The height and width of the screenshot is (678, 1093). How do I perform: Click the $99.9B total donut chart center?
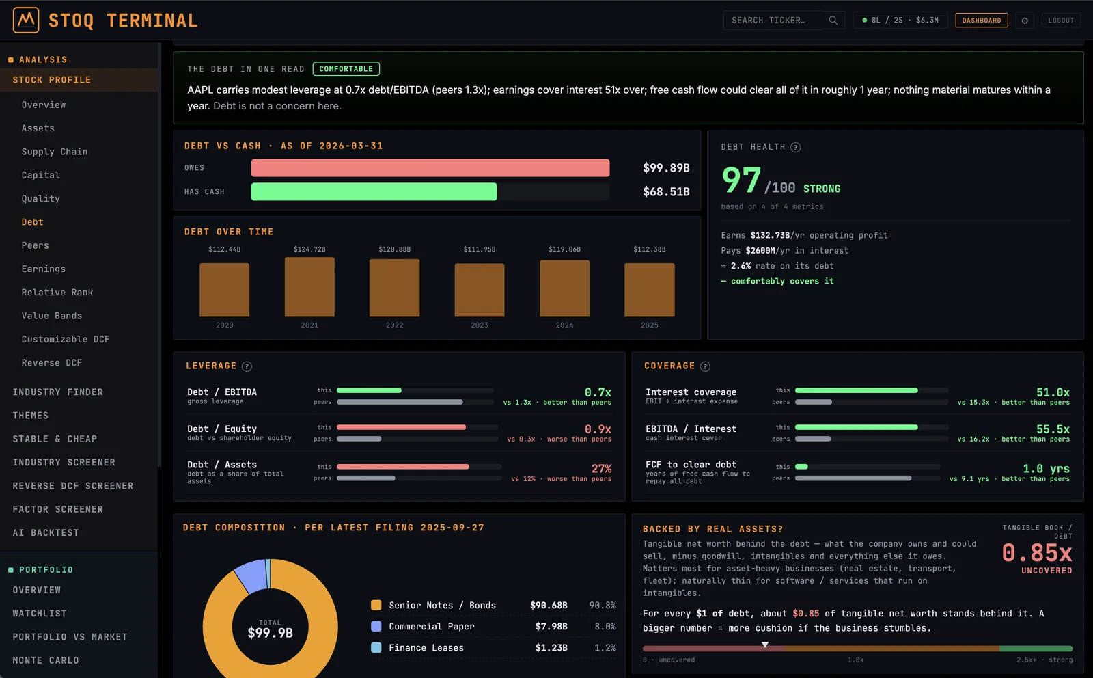tap(271, 629)
